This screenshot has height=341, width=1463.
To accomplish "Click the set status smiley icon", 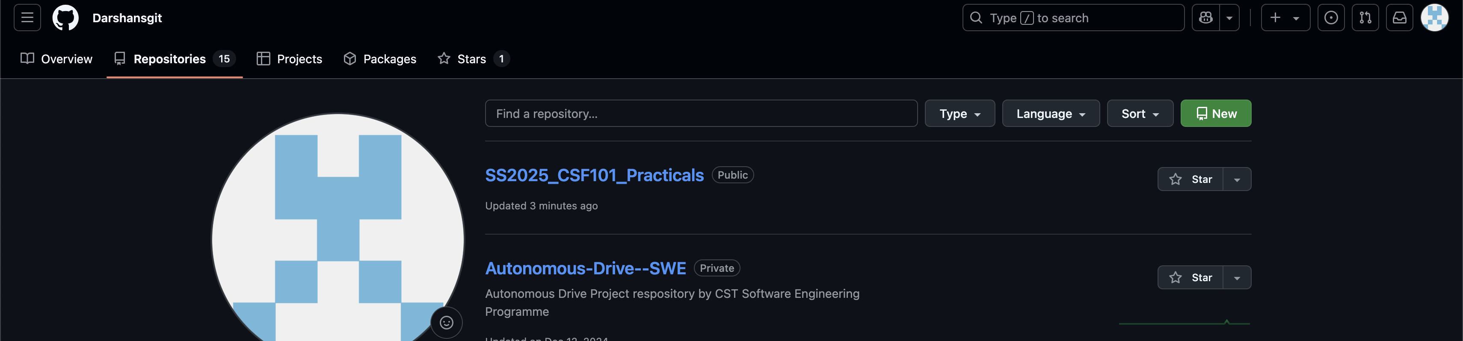I will coord(447,322).
